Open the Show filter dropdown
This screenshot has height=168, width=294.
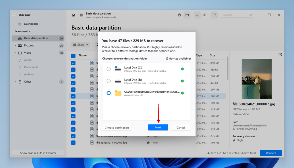point(80,44)
